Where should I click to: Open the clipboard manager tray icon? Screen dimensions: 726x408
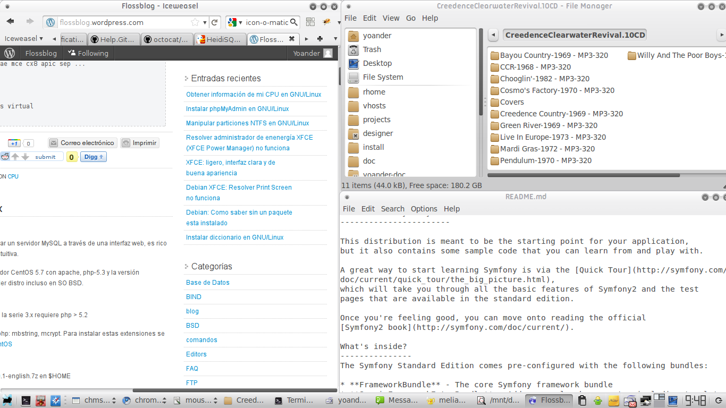click(583, 401)
